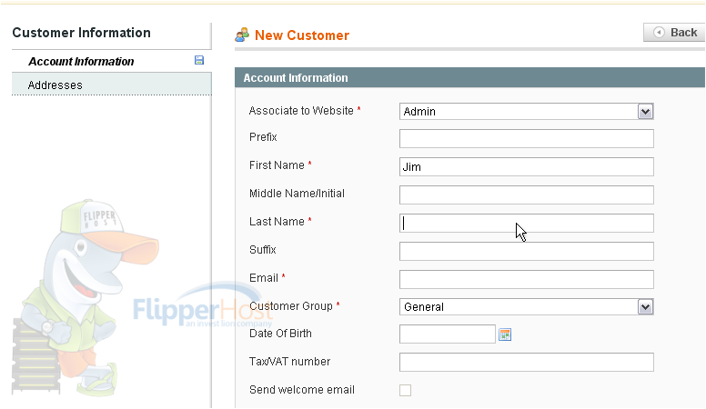Click the FlipperHost watermark text link
This screenshot has height=409, width=706.
coord(202,310)
